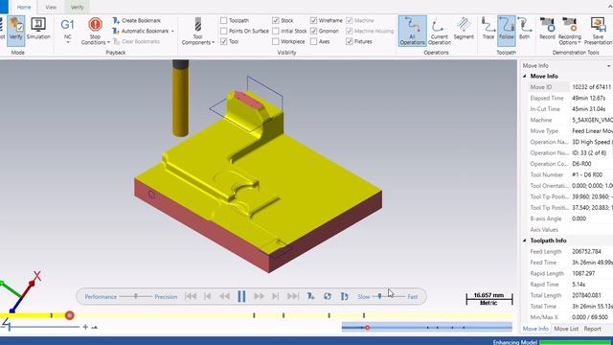
Task: Toggle the Axes checkbox
Action: point(313,41)
